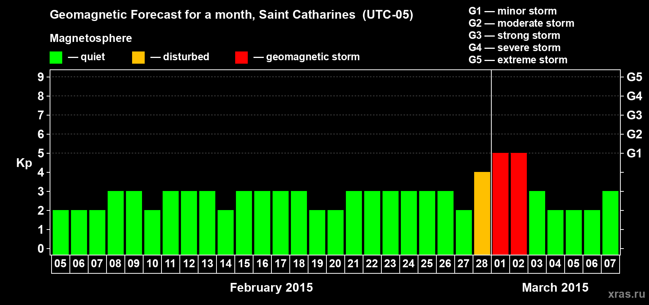Click the 'disturbed' legend label
Screen dimensions: 649x305
pos(186,57)
